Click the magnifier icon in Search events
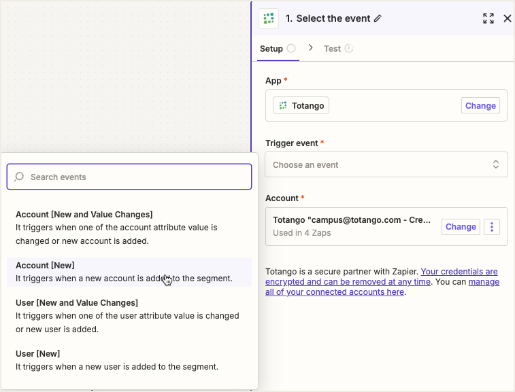This screenshot has width=515, height=392. point(19,177)
